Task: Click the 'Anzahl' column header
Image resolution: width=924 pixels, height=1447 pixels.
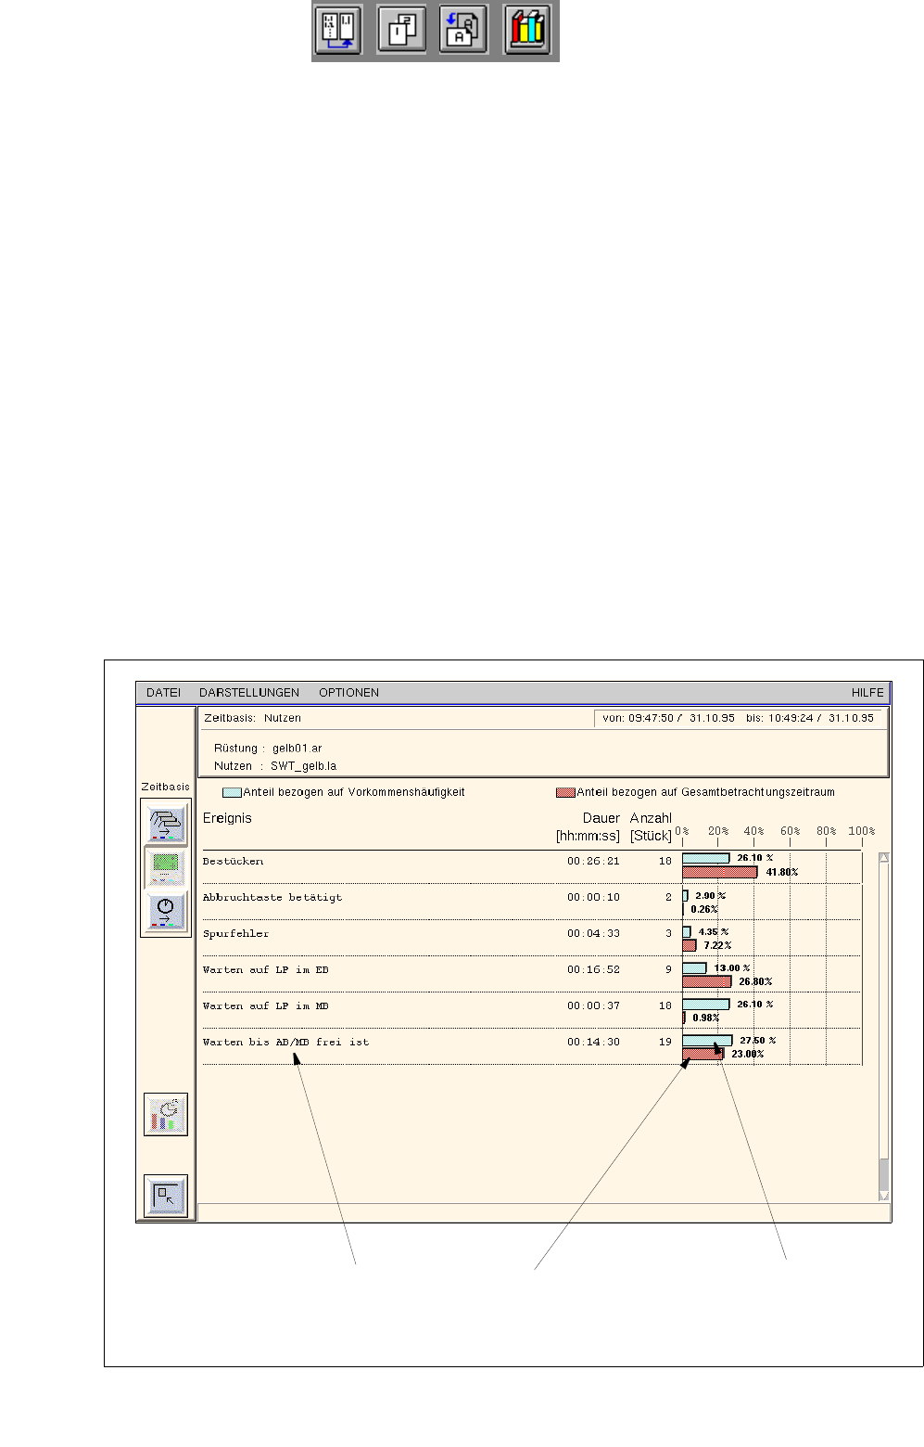Action: click(x=651, y=818)
